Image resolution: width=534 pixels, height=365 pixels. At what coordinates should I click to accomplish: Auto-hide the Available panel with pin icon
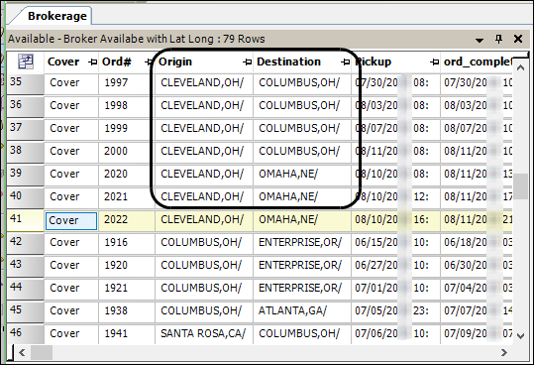coord(498,39)
